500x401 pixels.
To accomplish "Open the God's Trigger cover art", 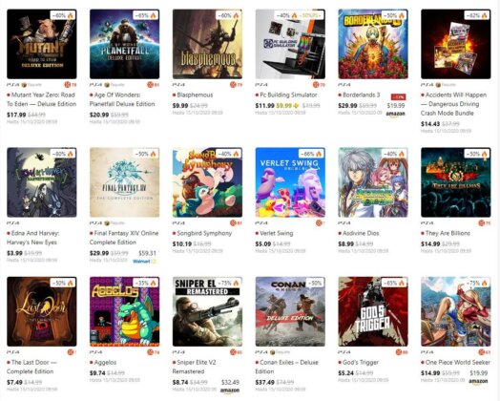I will (373, 311).
